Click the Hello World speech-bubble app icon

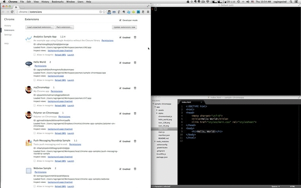pos(29,64)
